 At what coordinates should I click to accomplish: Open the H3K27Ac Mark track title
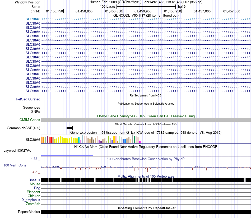click(146, 147)
